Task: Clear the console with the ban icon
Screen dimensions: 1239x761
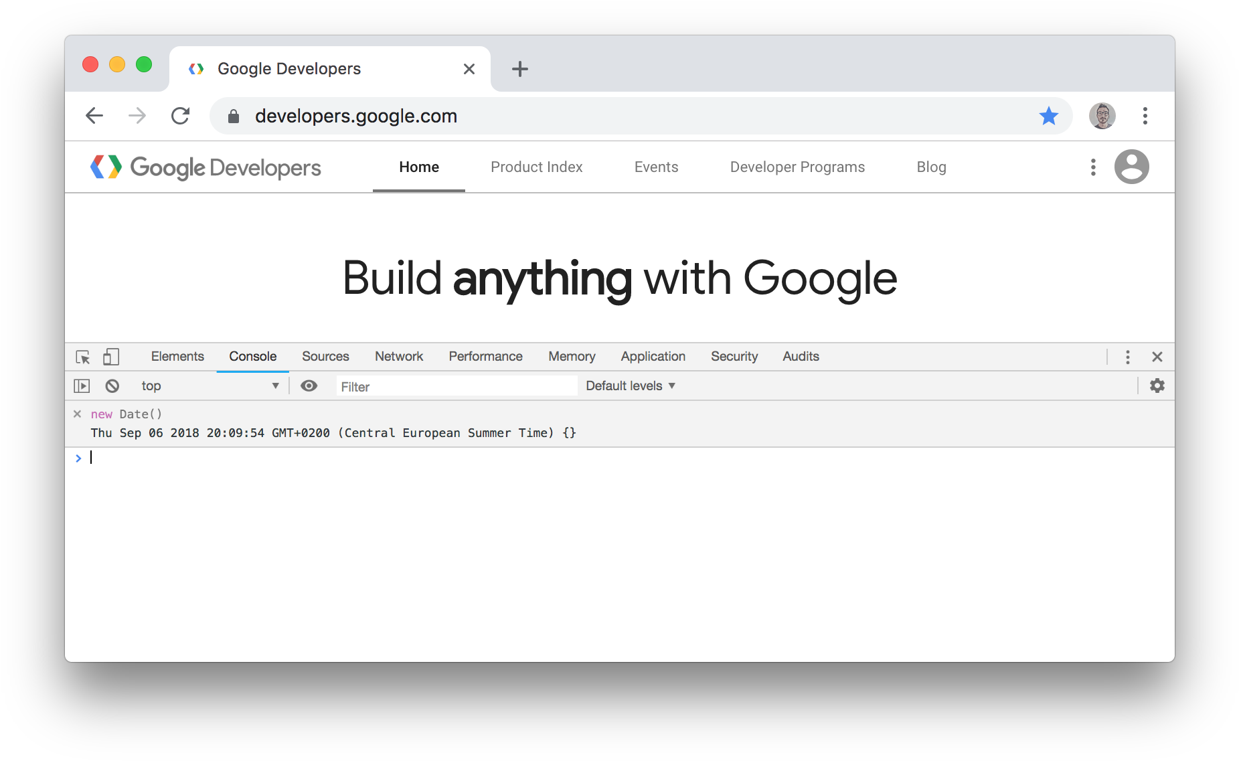Action: click(x=112, y=386)
